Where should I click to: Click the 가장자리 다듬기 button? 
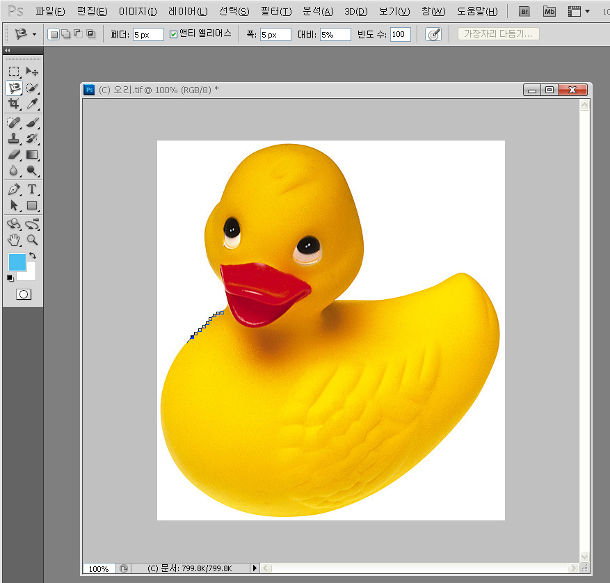[x=499, y=34]
